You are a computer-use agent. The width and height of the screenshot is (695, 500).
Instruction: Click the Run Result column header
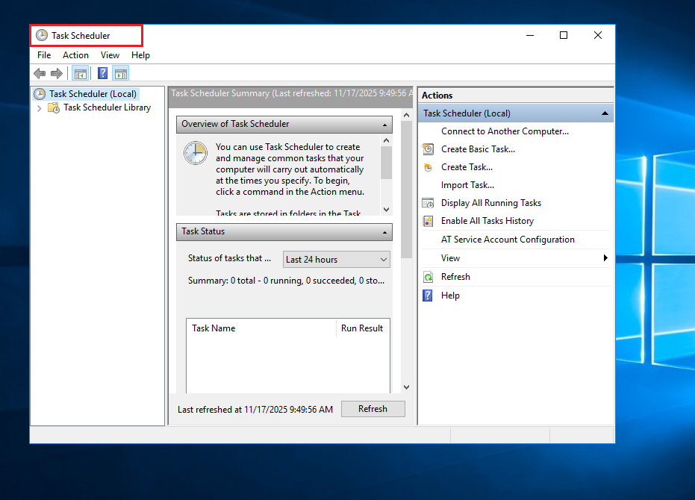[x=363, y=328]
